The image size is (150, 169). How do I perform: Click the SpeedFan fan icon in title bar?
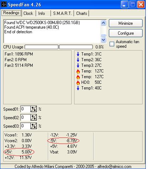[4, 4]
